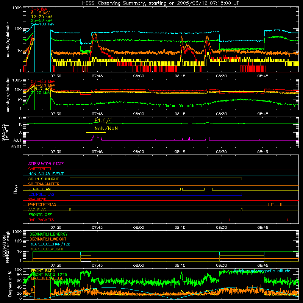
Task: Click the yellow flare interval bar under NaN/NaN
Action: pyautogui.click(x=96, y=133)
